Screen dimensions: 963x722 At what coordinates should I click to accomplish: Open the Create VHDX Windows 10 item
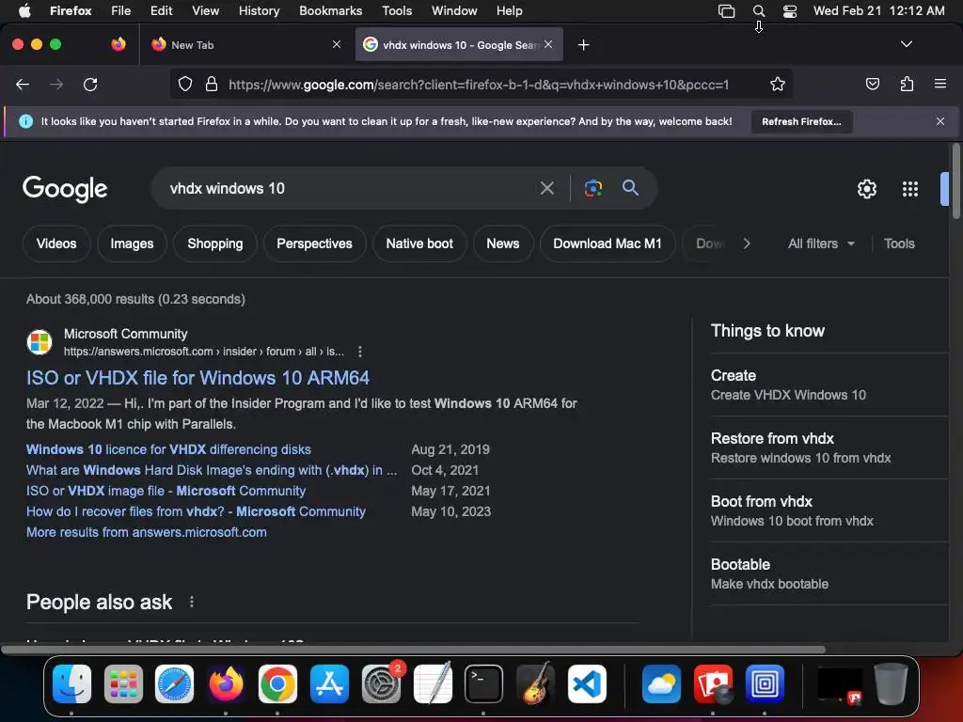click(x=829, y=385)
